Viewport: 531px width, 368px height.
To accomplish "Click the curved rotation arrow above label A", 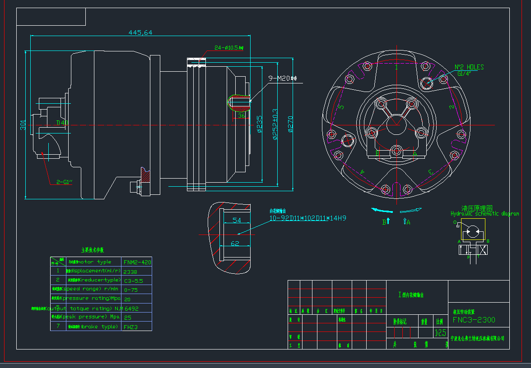I will (410, 210).
